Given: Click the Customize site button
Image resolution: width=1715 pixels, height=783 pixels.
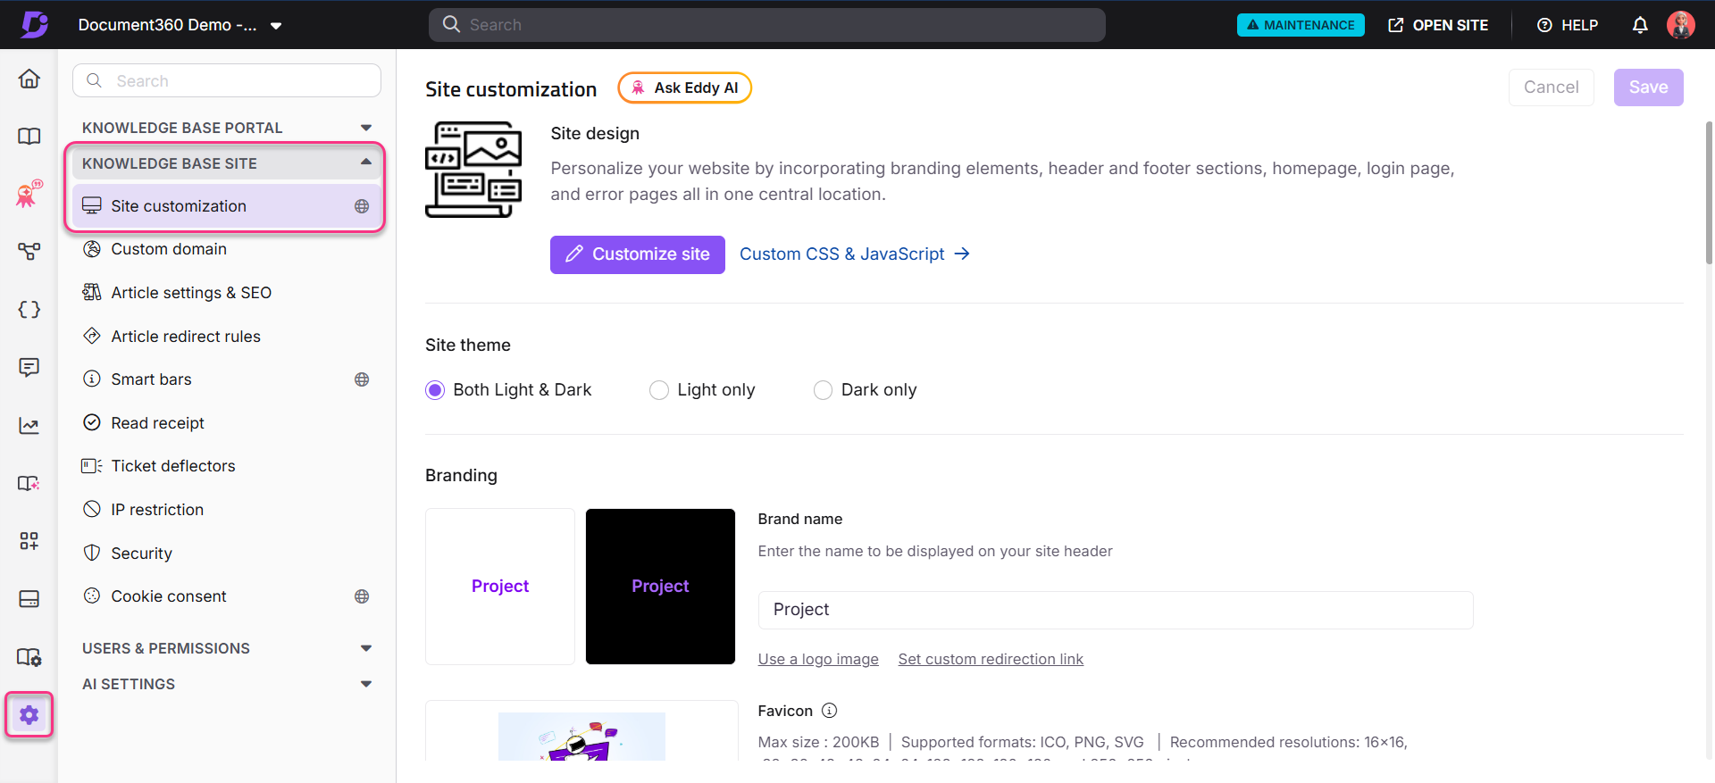Looking at the screenshot, I should pos(638,254).
